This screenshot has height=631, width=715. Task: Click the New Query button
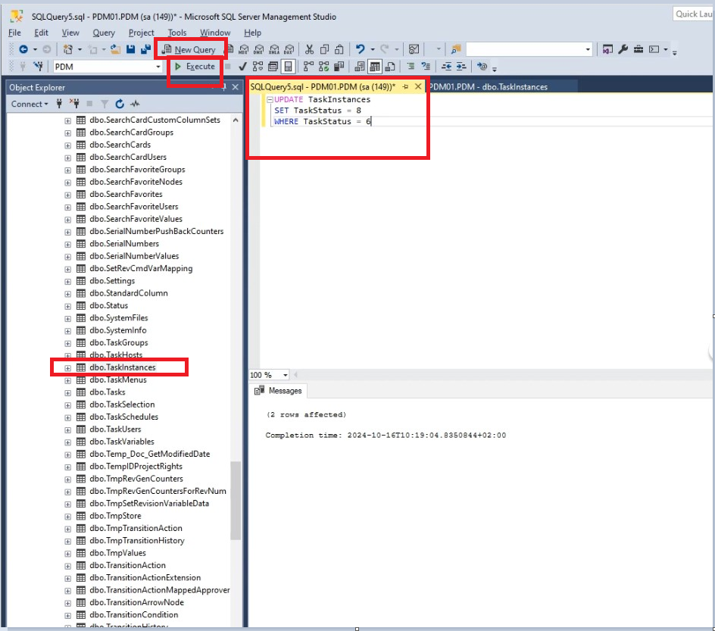click(x=189, y=49)
